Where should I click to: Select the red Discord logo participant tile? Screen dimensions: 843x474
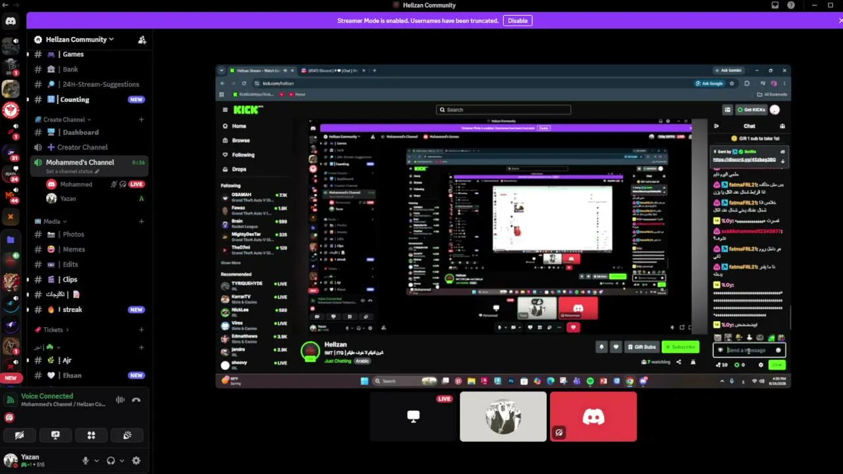(x=593, y=417)
